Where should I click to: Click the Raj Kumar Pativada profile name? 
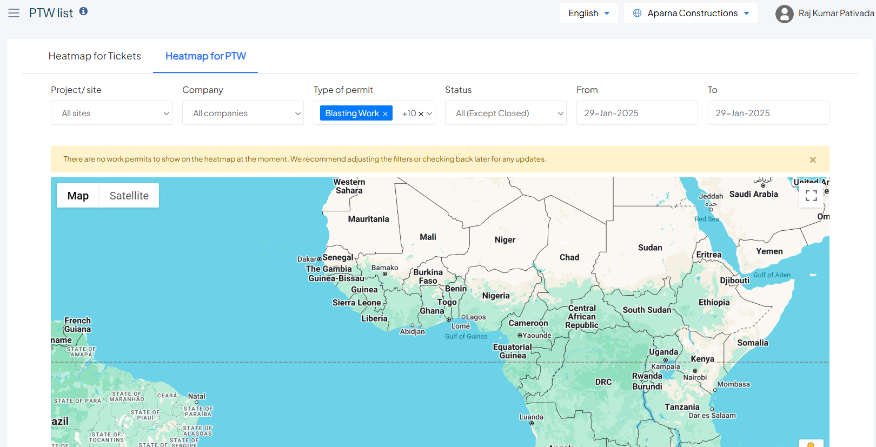tap(835, 13)
